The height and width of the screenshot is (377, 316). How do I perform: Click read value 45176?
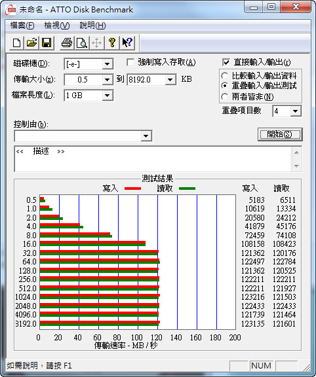286,226
